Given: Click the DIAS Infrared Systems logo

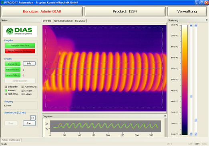Looking at the screenshot, I should [20, 31].
